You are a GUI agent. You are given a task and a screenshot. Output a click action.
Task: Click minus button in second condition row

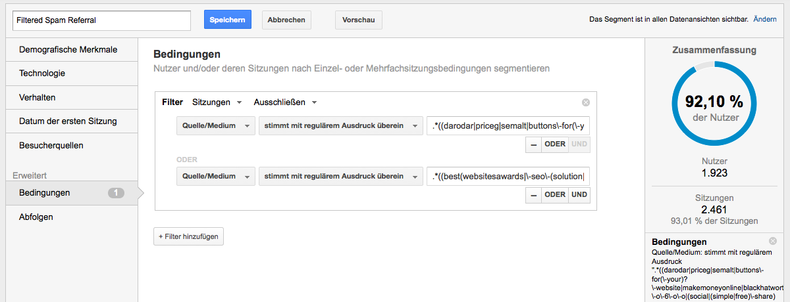(x=533, y=194)
